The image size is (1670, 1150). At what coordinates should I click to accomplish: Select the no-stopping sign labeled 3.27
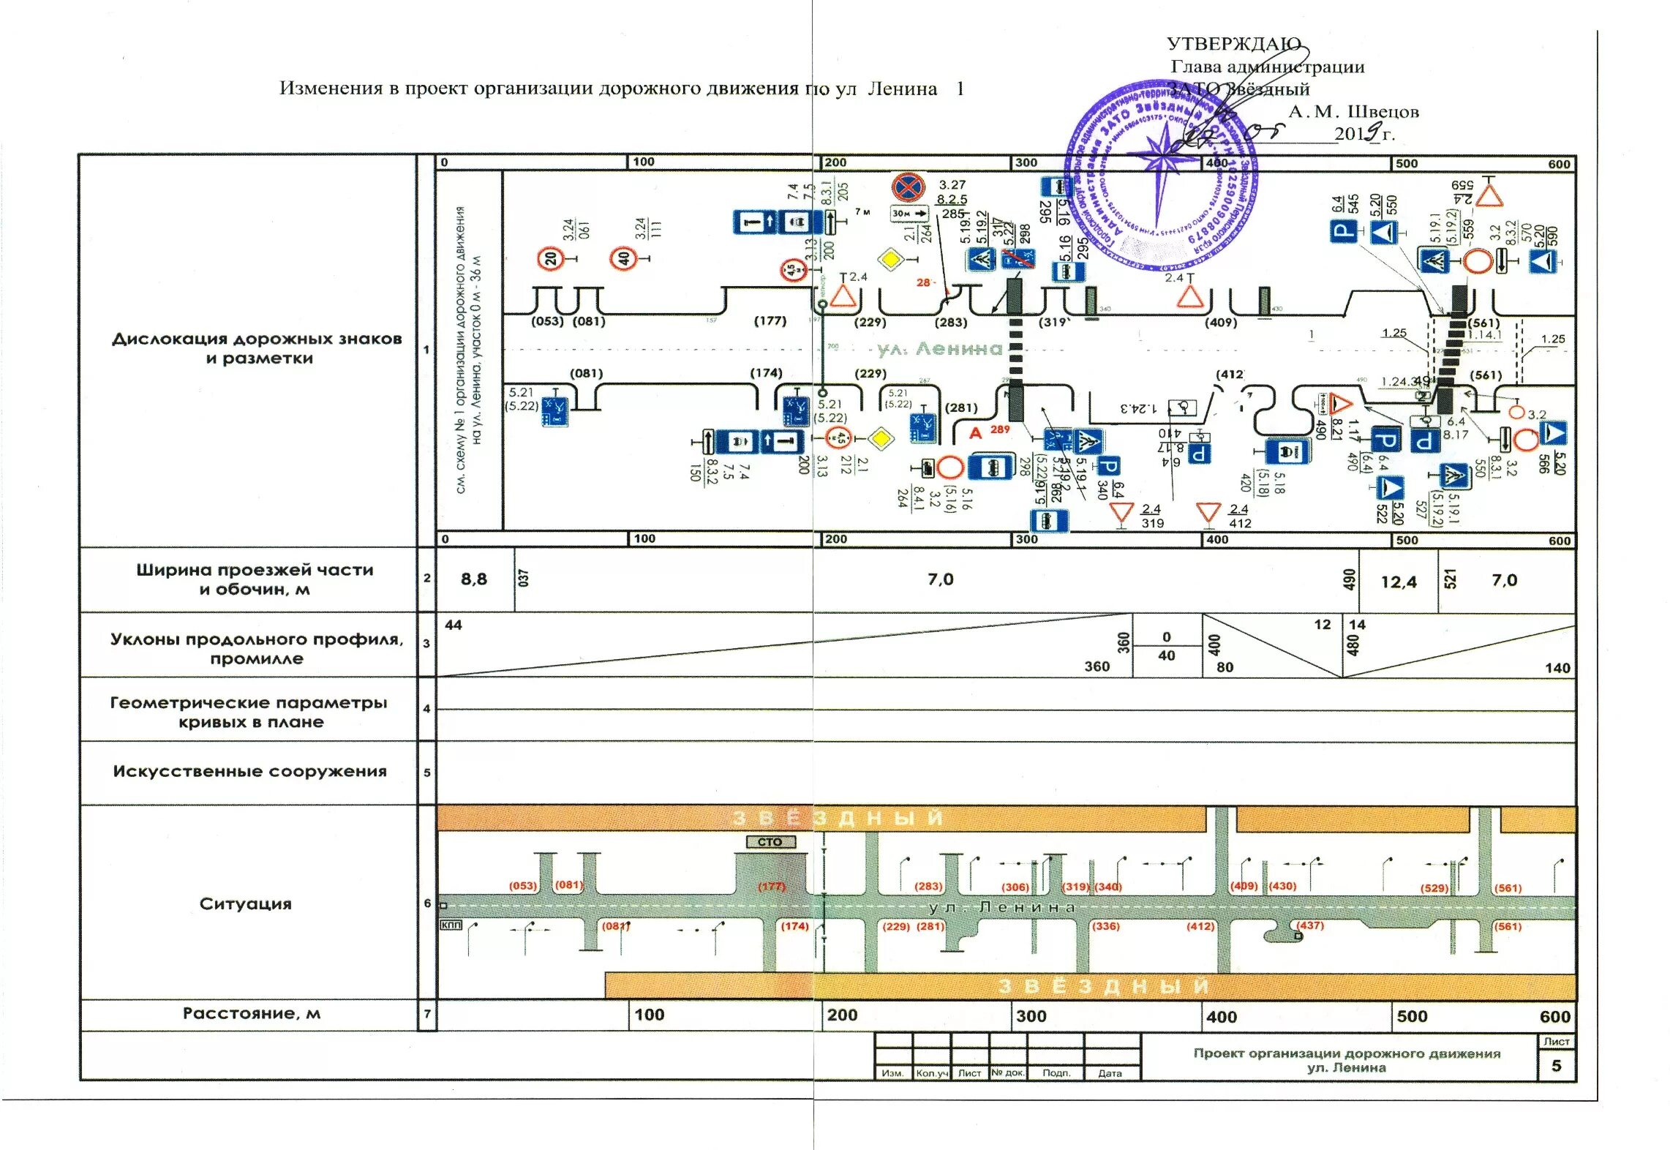[x=908, y=187]
